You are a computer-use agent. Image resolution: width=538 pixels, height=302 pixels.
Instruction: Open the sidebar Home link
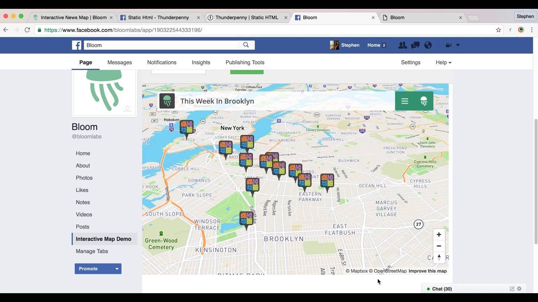click(83, 154)
